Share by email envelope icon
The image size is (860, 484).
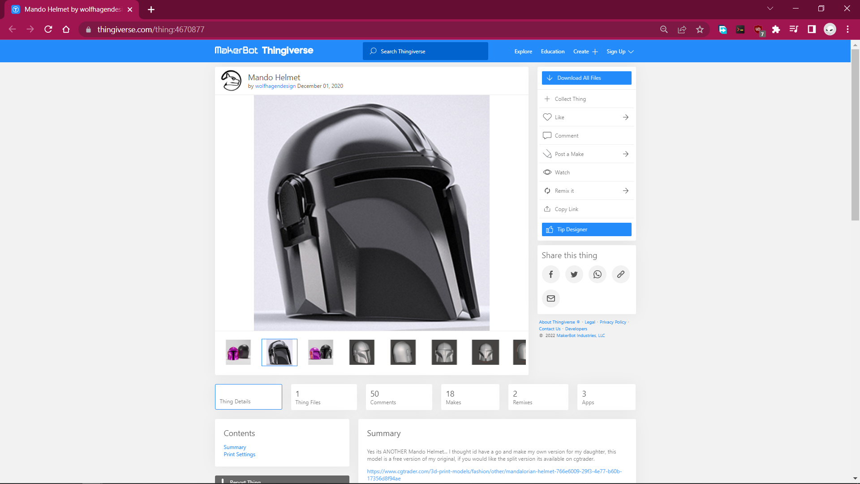pos(550,298)
